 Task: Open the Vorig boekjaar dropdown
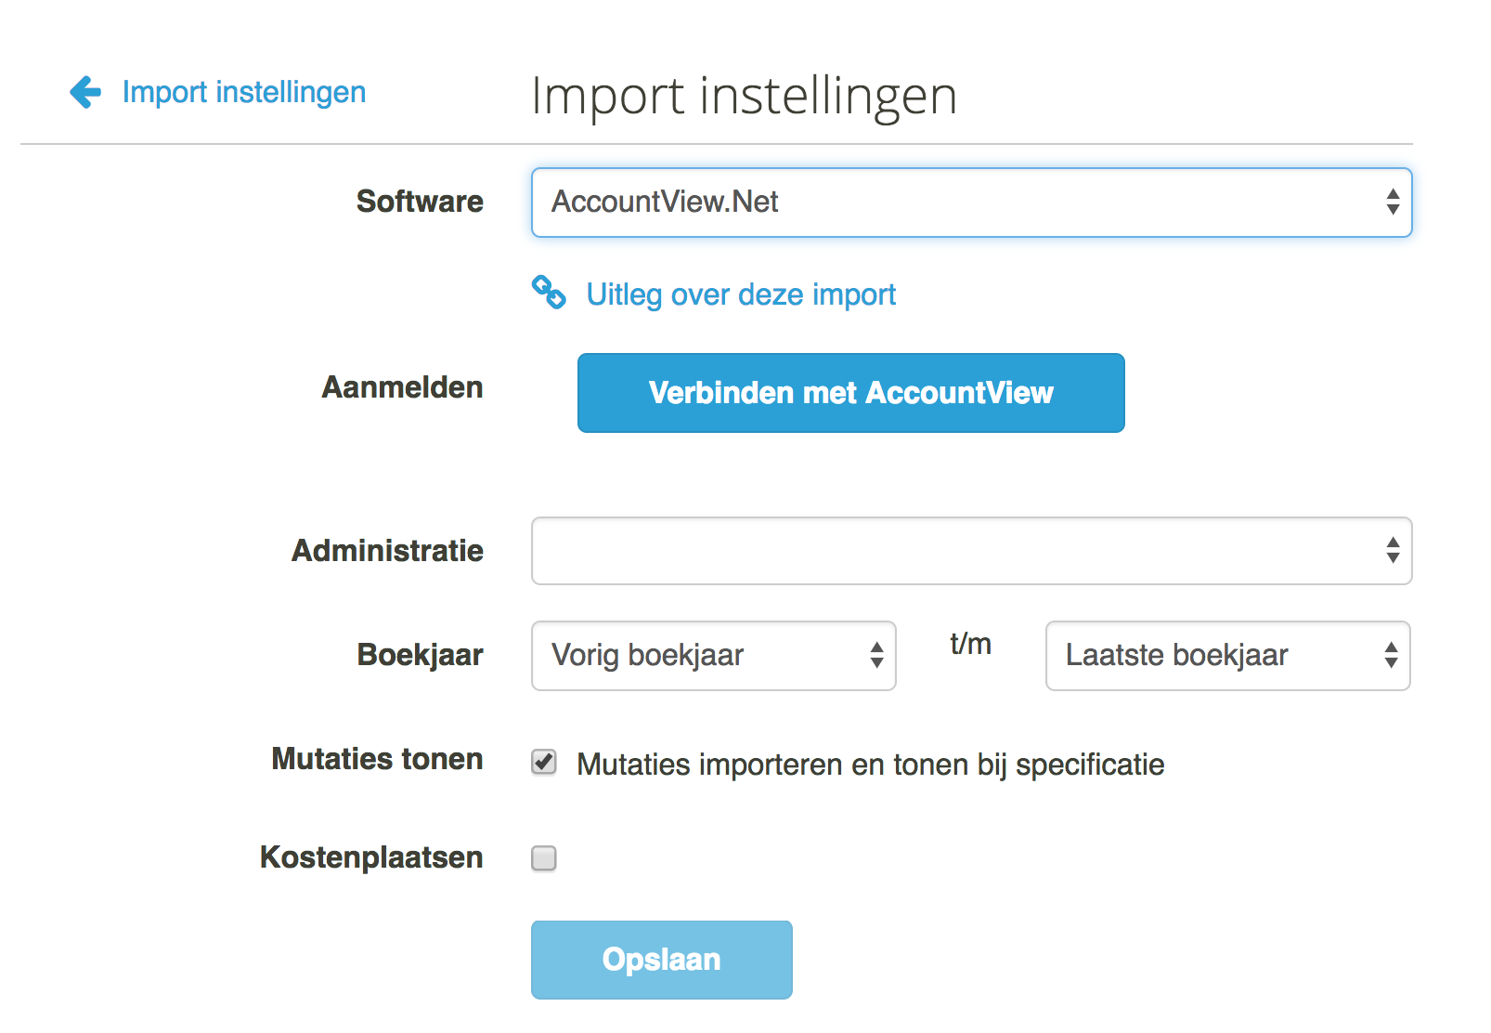713,656
